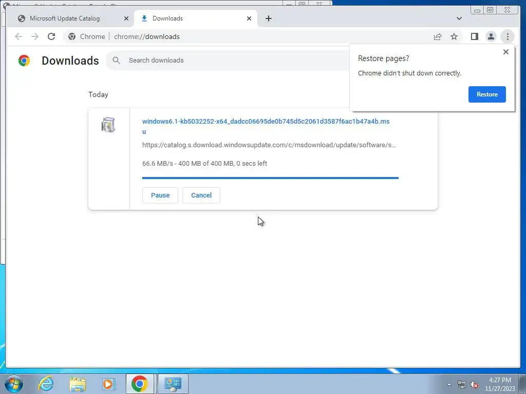This screenshot has height=394, width=526.
Task: Click the Show desktop strip
Action: 522,384
